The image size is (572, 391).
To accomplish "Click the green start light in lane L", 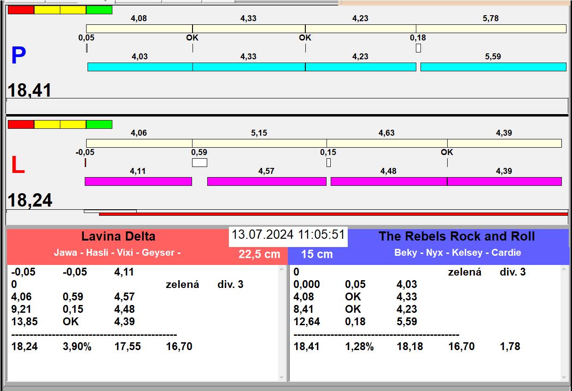I will click(x=99, y=124).
